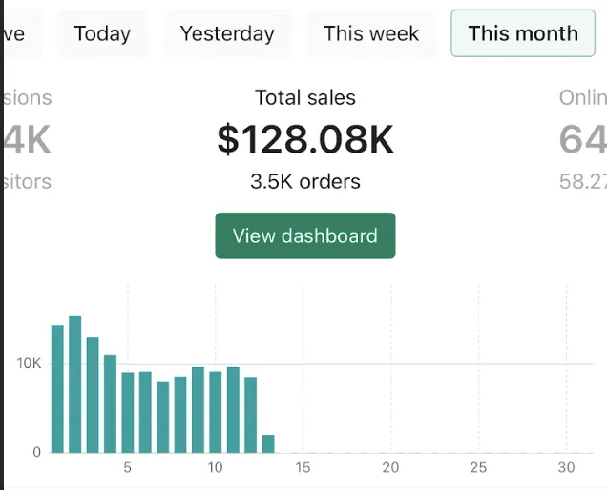The width and height of the screenshot is (607, 490).
Task: Click the x-axis label 30
Action: coord(566,467)
